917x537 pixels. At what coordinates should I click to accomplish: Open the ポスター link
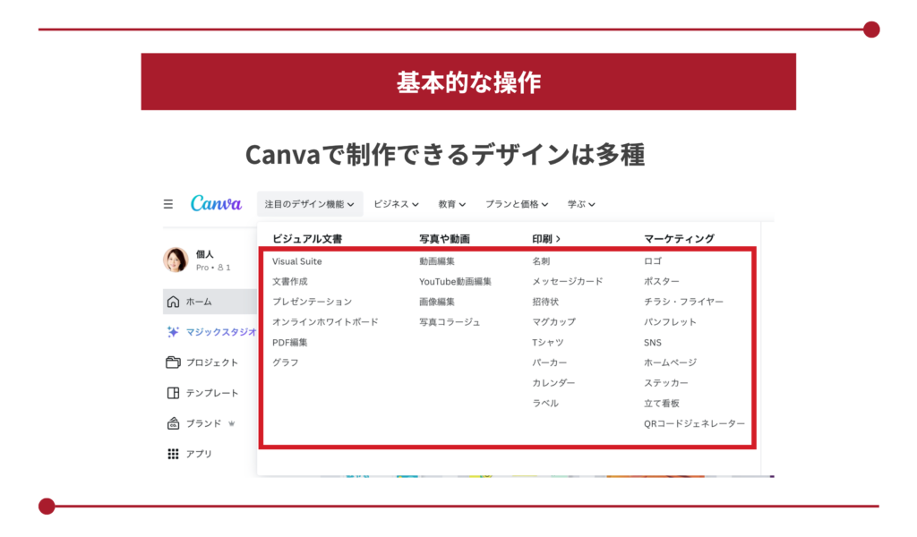662,281
